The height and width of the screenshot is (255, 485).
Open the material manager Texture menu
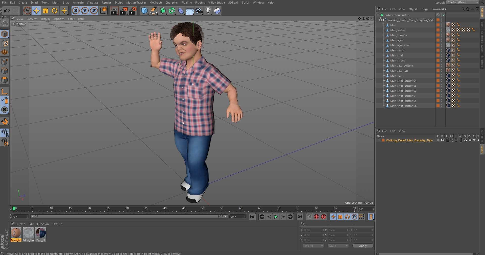tap(57, 224)
